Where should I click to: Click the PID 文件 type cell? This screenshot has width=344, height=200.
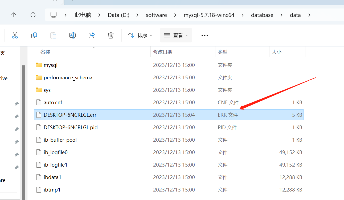click(227, 127)
